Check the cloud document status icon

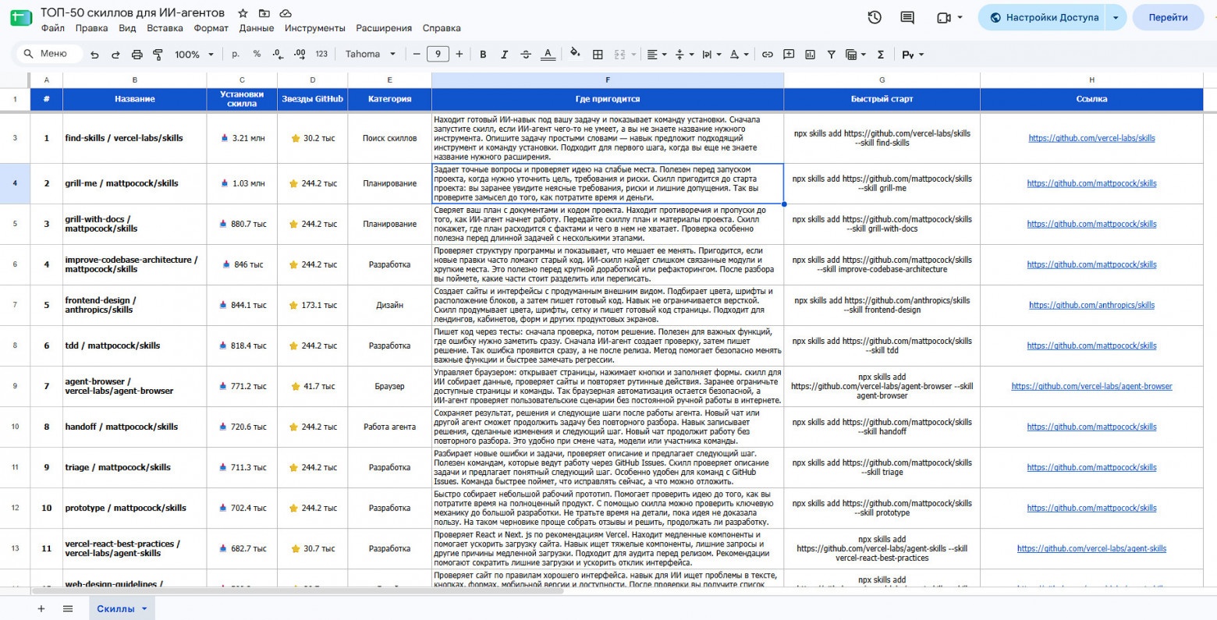(x=286, y=13)
